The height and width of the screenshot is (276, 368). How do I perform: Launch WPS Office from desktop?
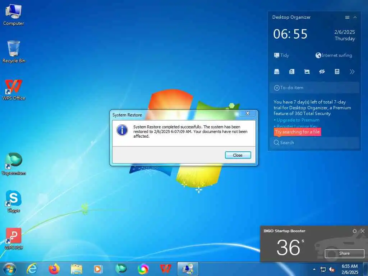(14, 89)
